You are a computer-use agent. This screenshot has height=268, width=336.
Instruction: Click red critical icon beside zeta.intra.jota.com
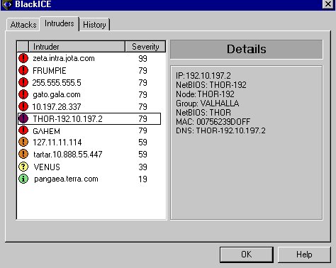23,58
